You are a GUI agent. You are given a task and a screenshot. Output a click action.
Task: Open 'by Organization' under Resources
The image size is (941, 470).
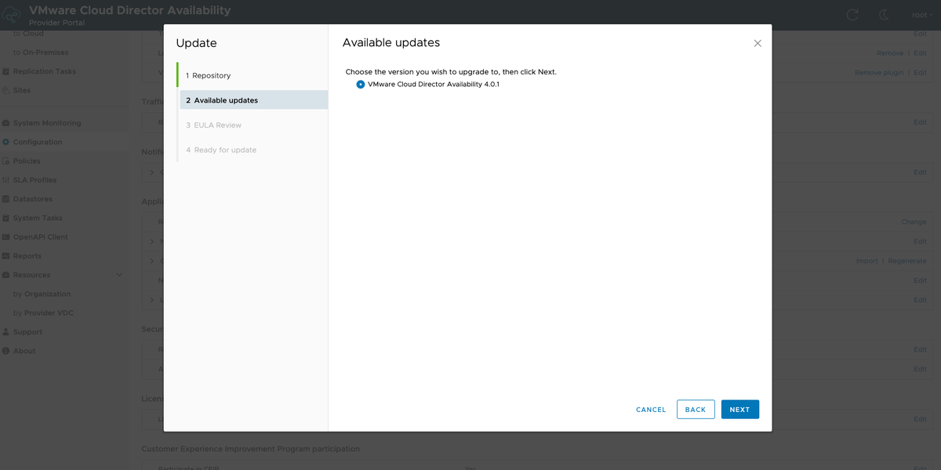click(42, 294)
